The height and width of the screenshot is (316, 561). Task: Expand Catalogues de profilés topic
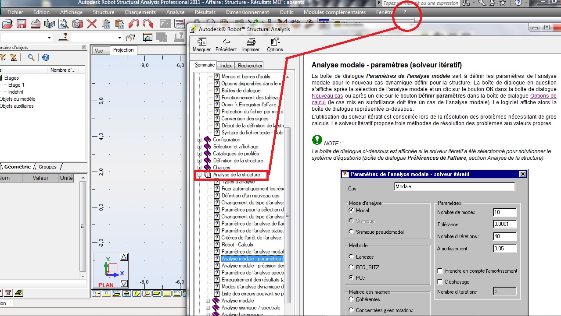click(200, 154)
